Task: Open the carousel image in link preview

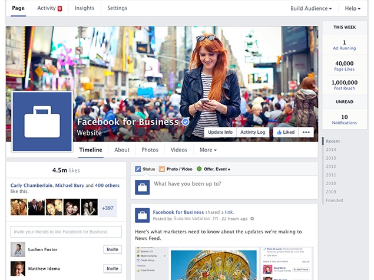Action: pos(214,265)
